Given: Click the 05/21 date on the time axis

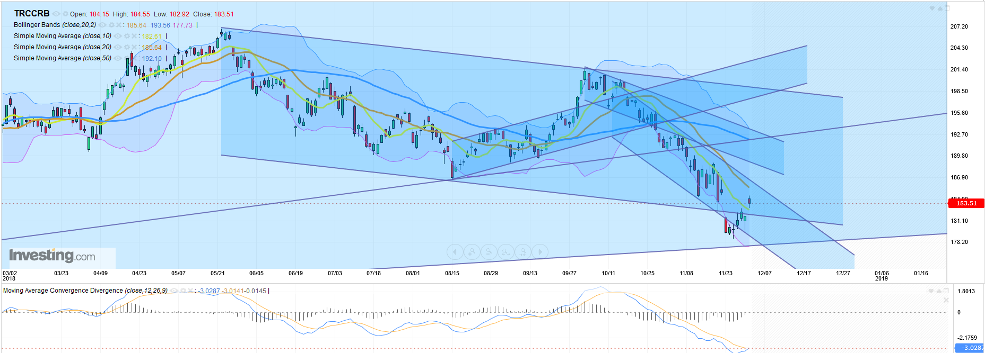Looking at the screenshot, I should tap(217, 273).
